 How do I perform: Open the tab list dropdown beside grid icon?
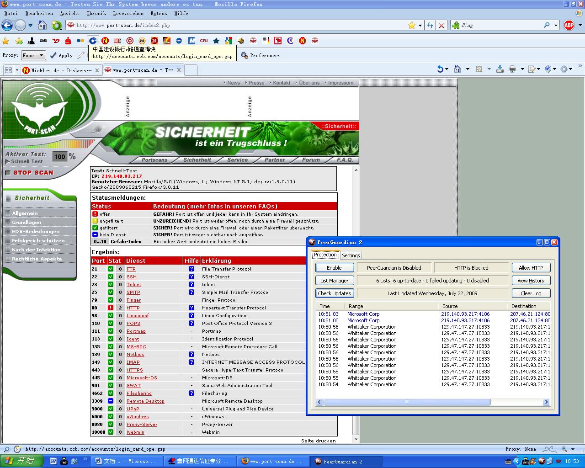click(x=17, y=70)
